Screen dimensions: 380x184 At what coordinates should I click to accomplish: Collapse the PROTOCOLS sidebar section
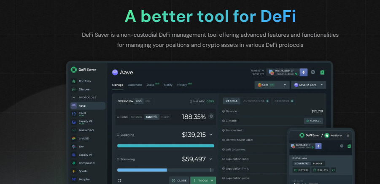click(x=84, y=97)
